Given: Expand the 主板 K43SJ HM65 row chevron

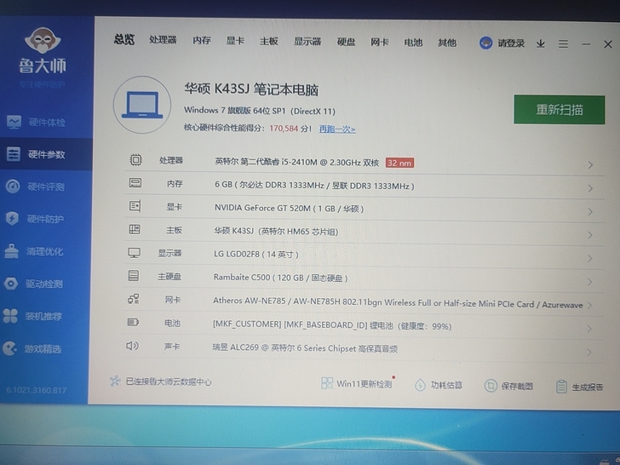Looking at the screenshot, I should [590, 235].
